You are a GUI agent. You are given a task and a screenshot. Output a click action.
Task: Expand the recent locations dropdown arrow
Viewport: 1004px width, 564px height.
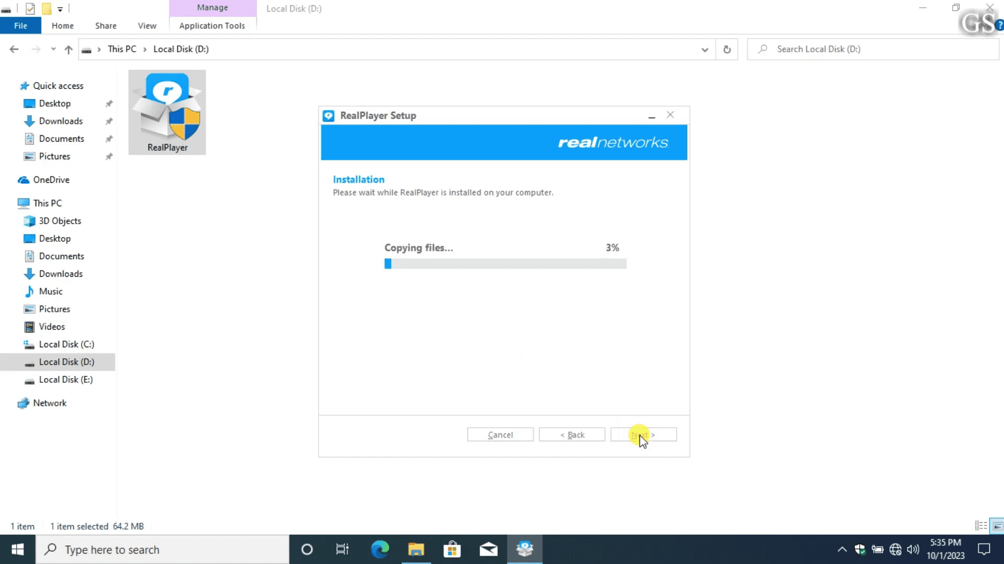53,49
